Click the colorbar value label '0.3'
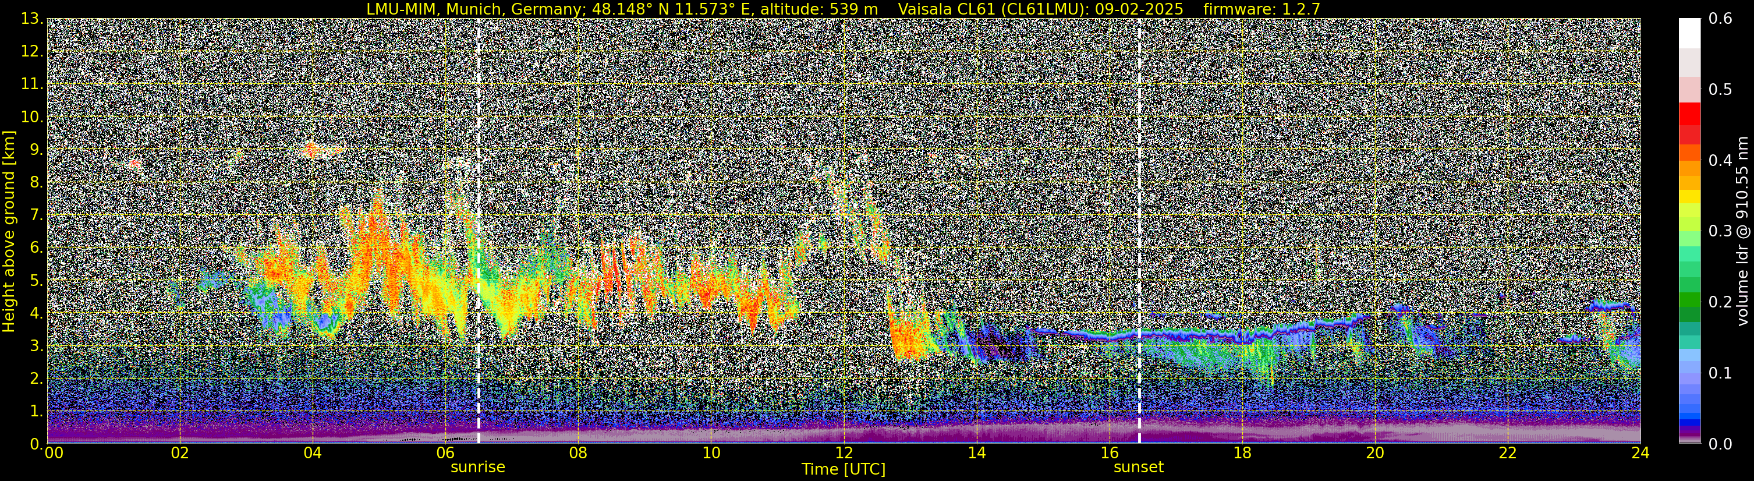Image resolution: width=1754 pixels, height=481 pixels. [1721, 232]
